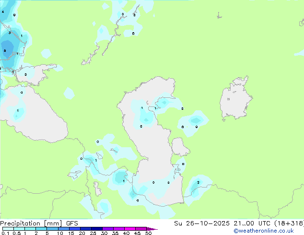Click the legend arrow tip beyond 50
This screenshot has height=235, width=304.
click(152, 229)
